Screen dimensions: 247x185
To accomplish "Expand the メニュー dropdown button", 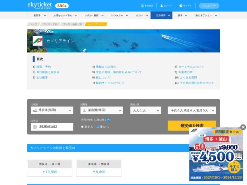I will click(x=209, y=6).
